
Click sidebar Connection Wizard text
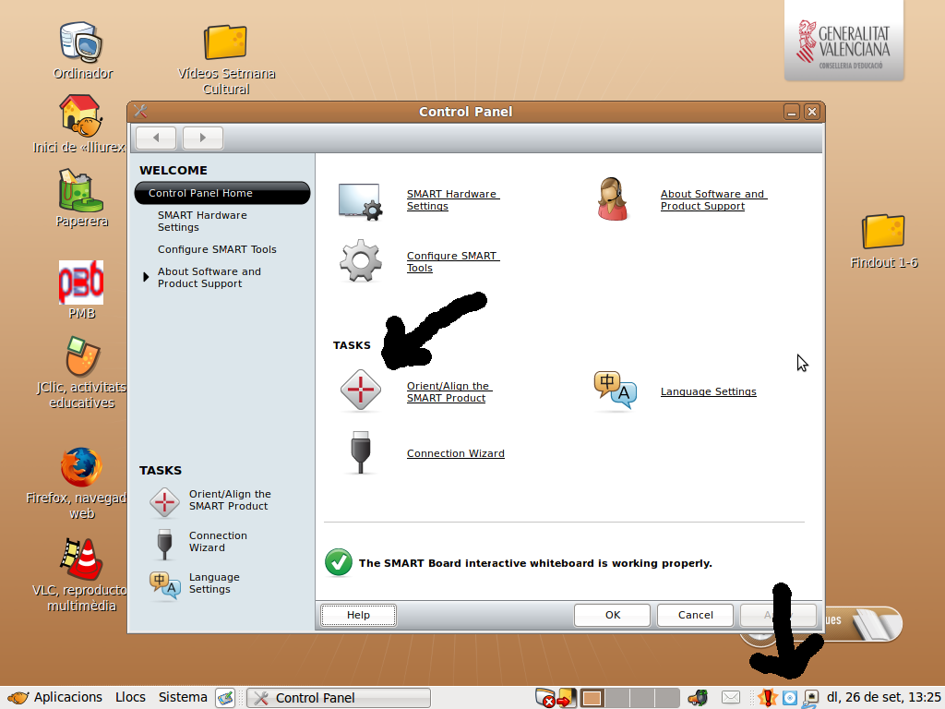(x=218, y=541)
